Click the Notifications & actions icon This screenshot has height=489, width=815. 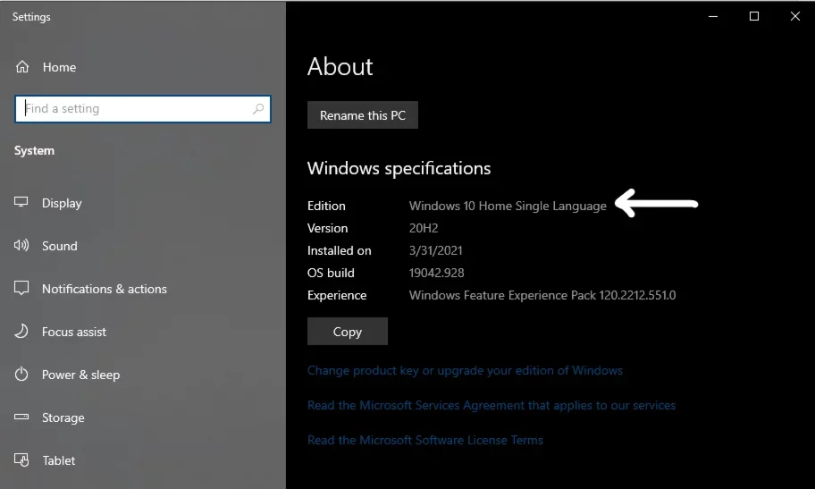pyautogui.click(x=22, y=289)
